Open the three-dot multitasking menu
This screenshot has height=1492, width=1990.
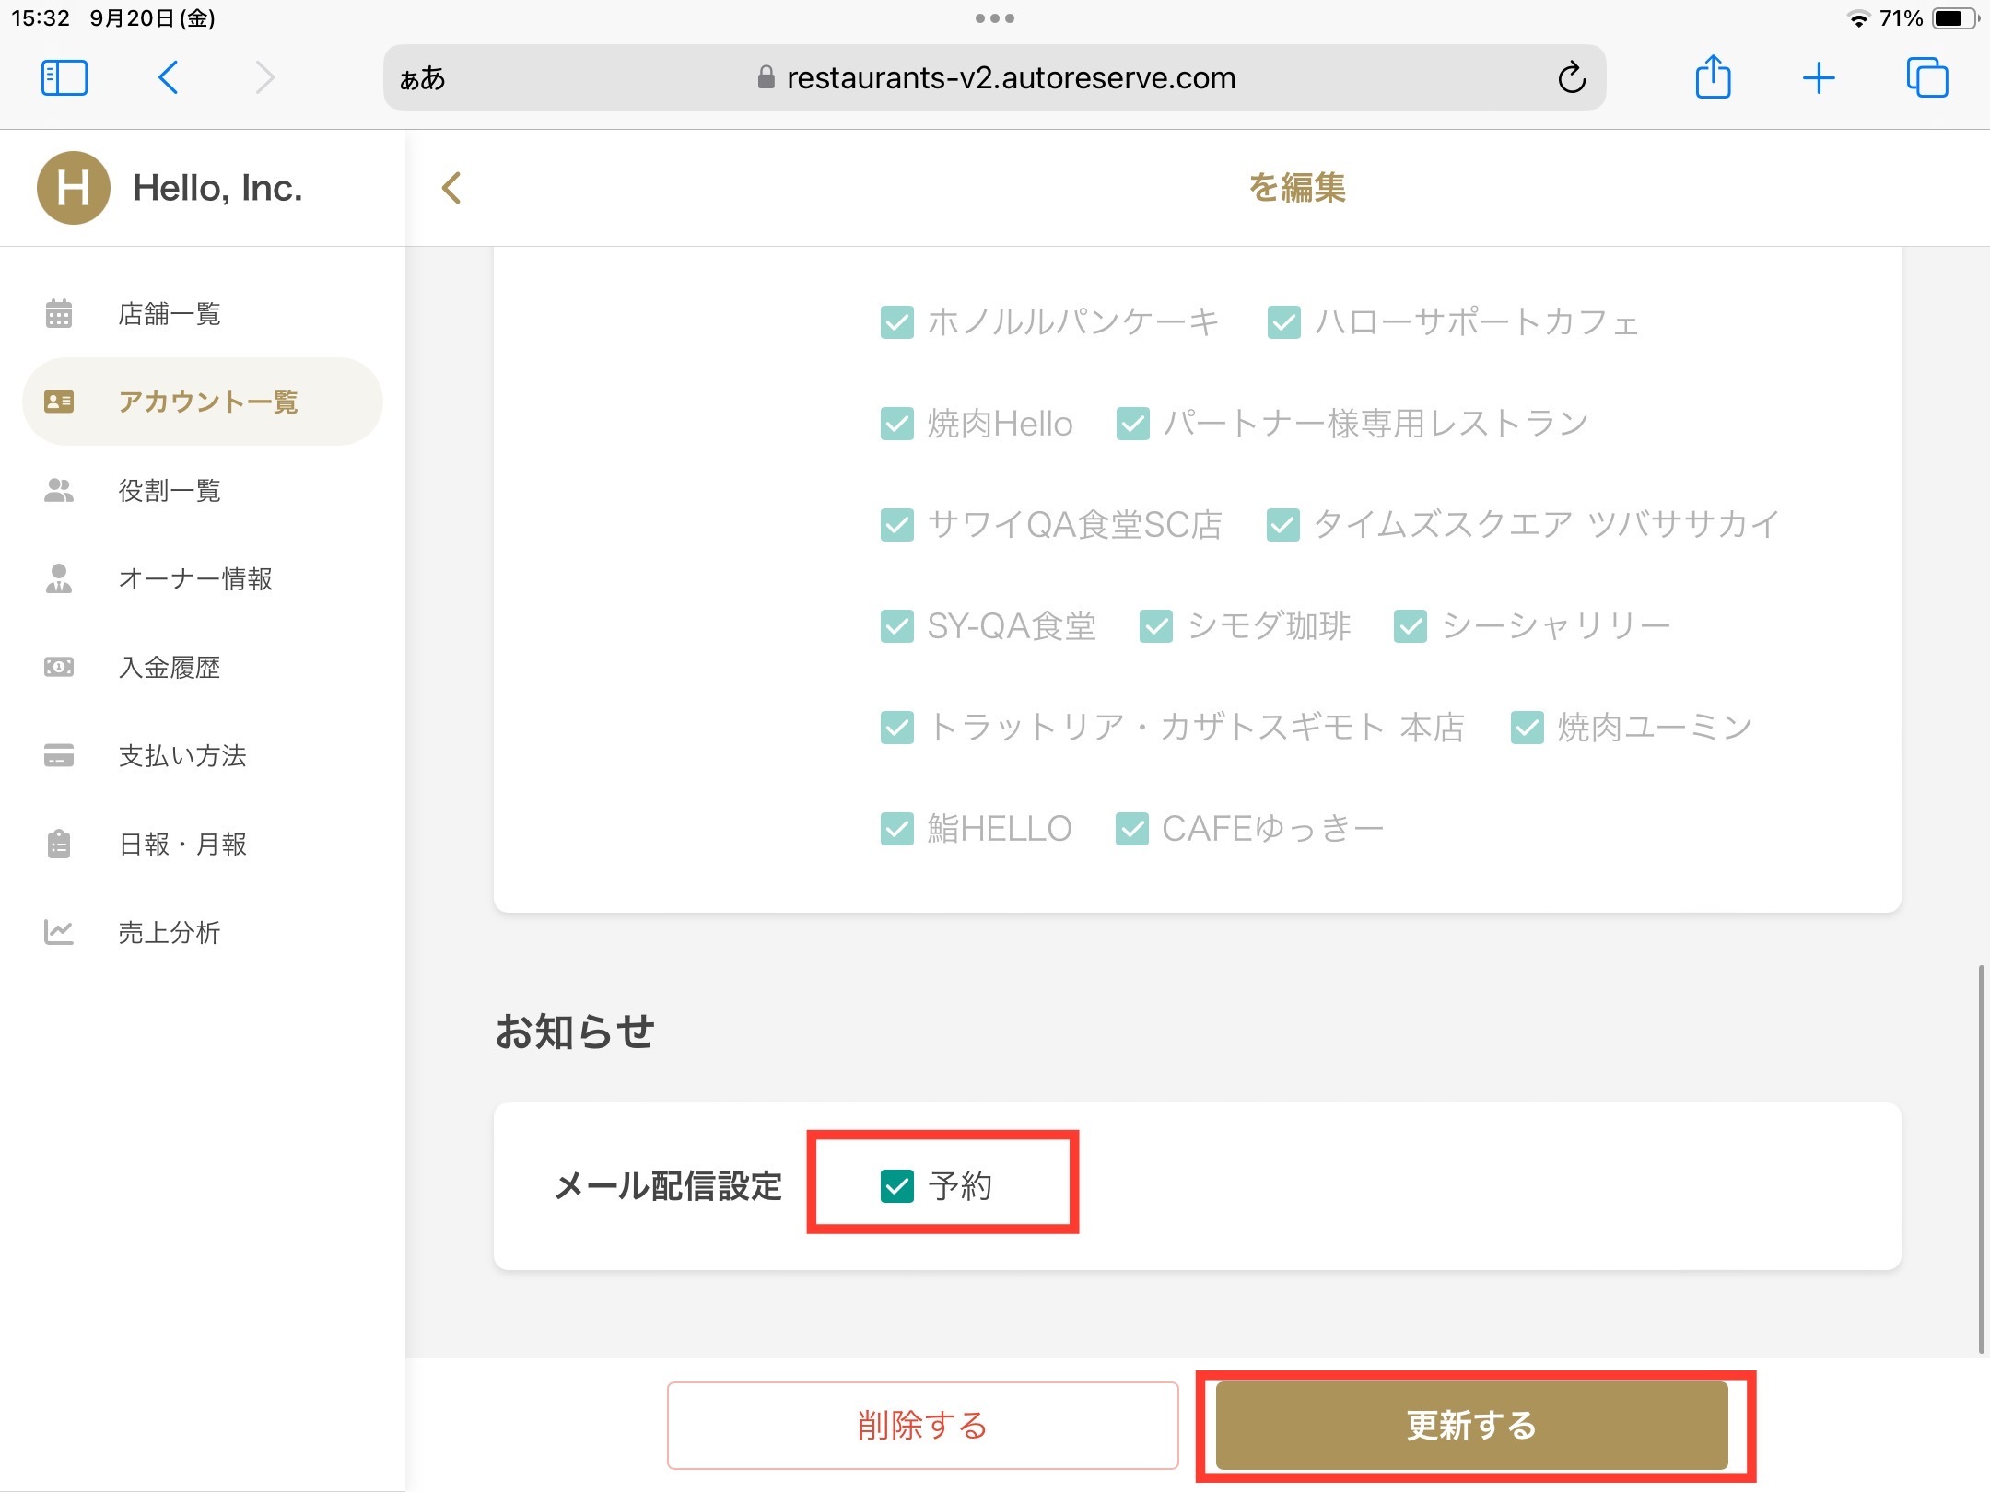coord(994,18)
